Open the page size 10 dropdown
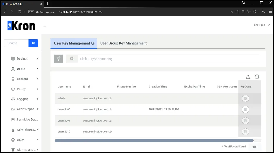Image resolution: width=274 pixels, height=153 pixels. [255, 147]
